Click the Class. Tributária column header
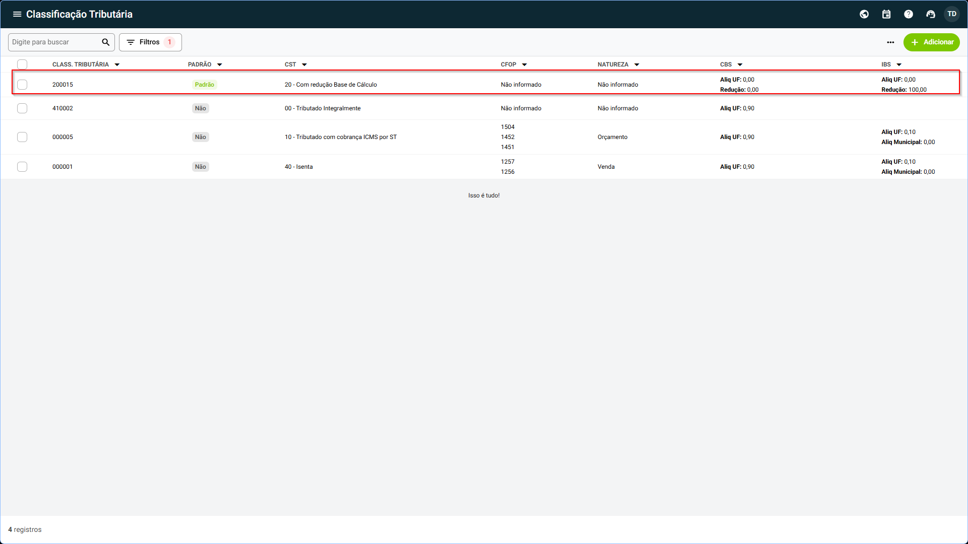968x544 pixels. point(81,64)
